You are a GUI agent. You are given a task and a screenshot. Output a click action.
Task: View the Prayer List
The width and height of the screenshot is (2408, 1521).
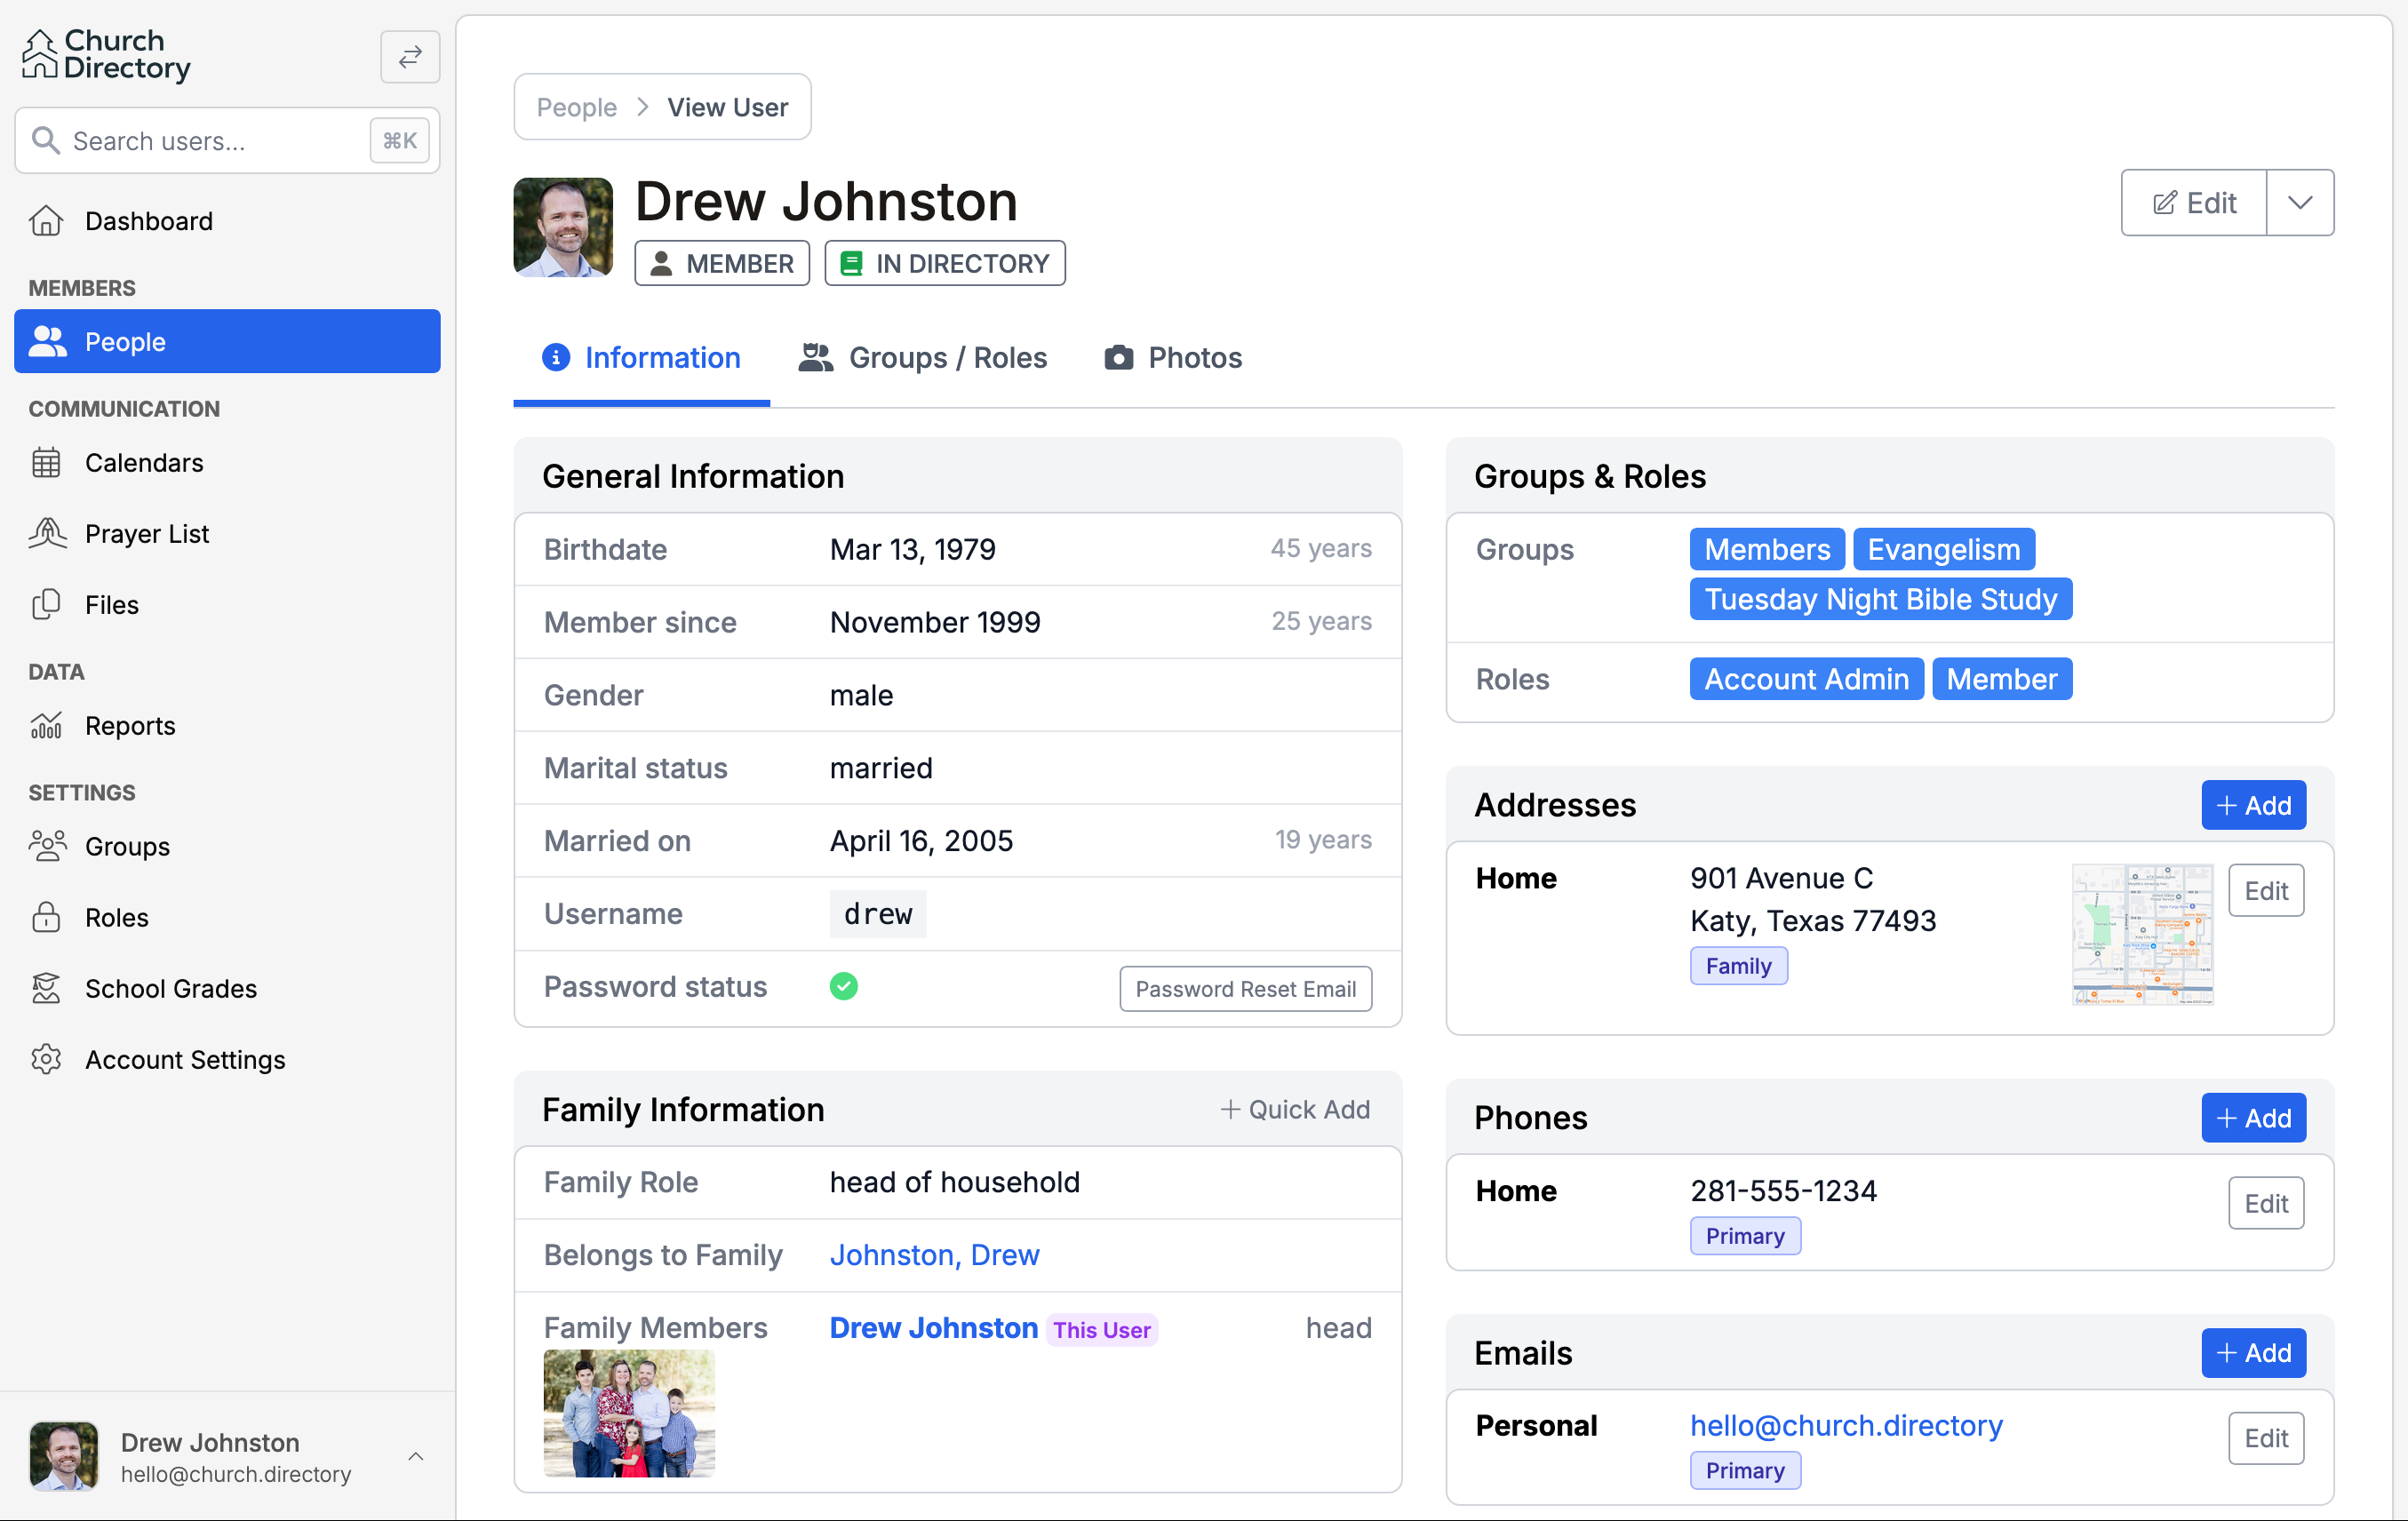[146, 533]
